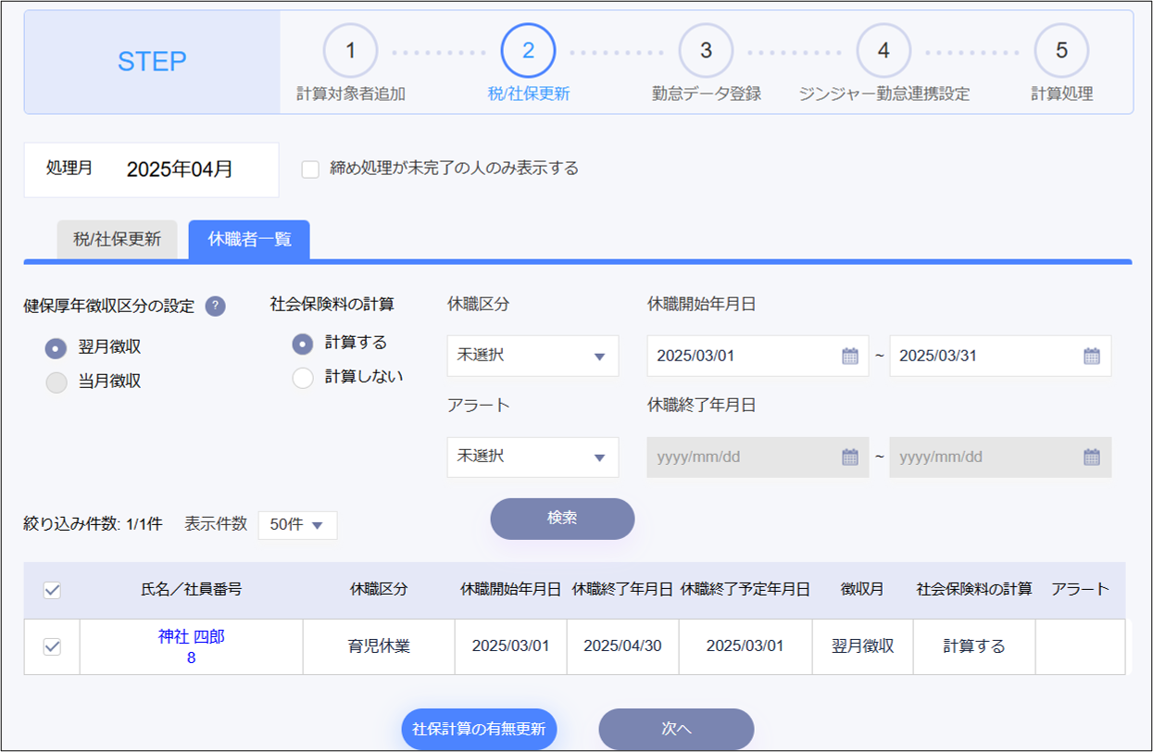The width and height of the screenshot is (1153, 752).
Task: Change 表示件数 via the 50件 dropdown
Action: [x=297, y=524]
